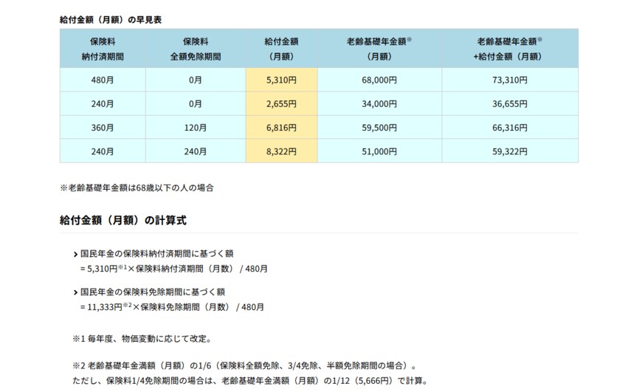
Task: Select the 5,310円 cell in the table
Action: [x=282, y=80]
